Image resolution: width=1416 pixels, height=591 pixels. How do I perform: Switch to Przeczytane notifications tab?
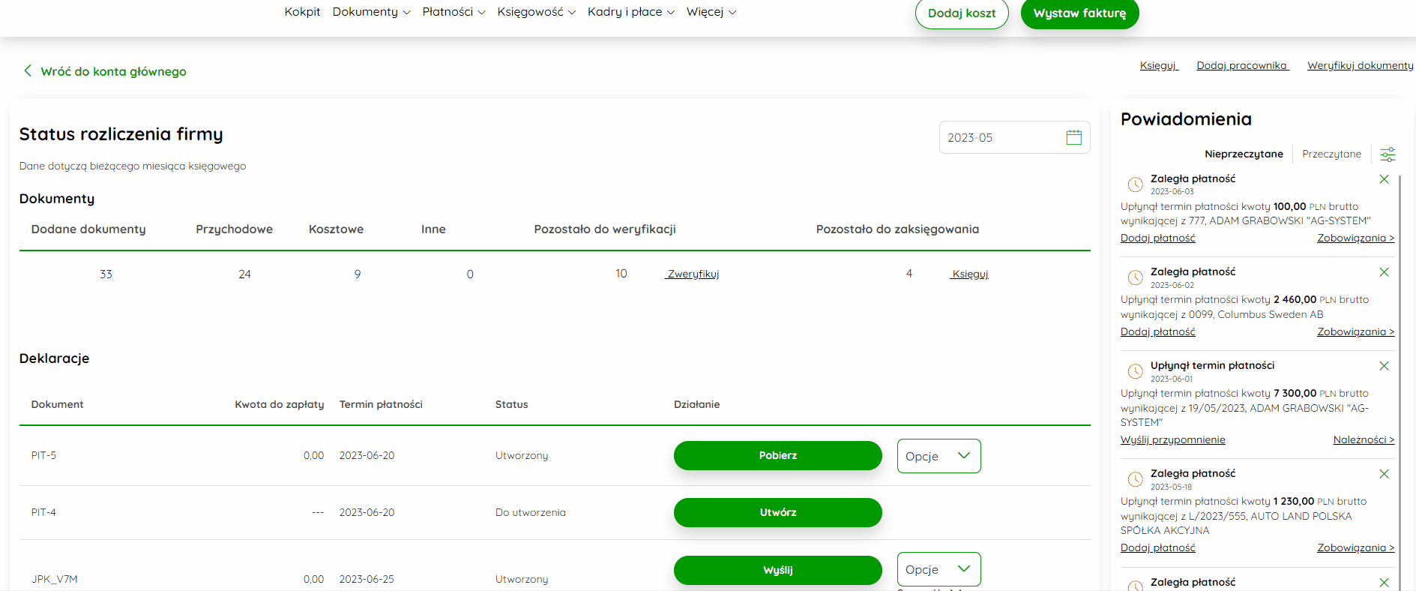tap(1331, 154)
